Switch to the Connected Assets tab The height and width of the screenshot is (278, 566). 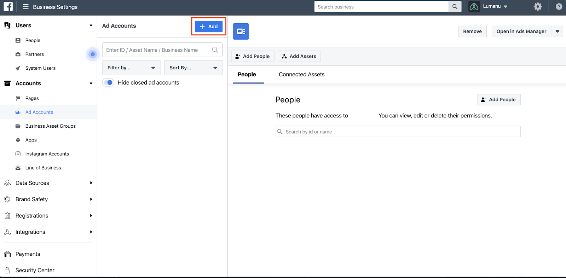tap(302, 74)
